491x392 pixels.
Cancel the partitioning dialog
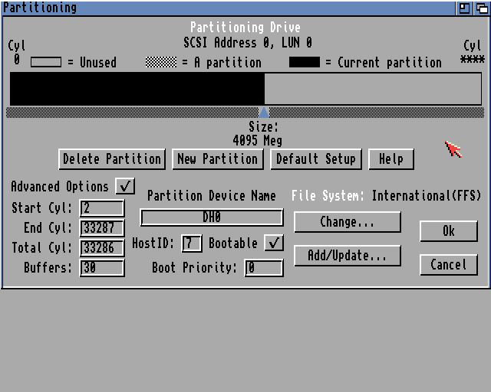pos(449,265)
